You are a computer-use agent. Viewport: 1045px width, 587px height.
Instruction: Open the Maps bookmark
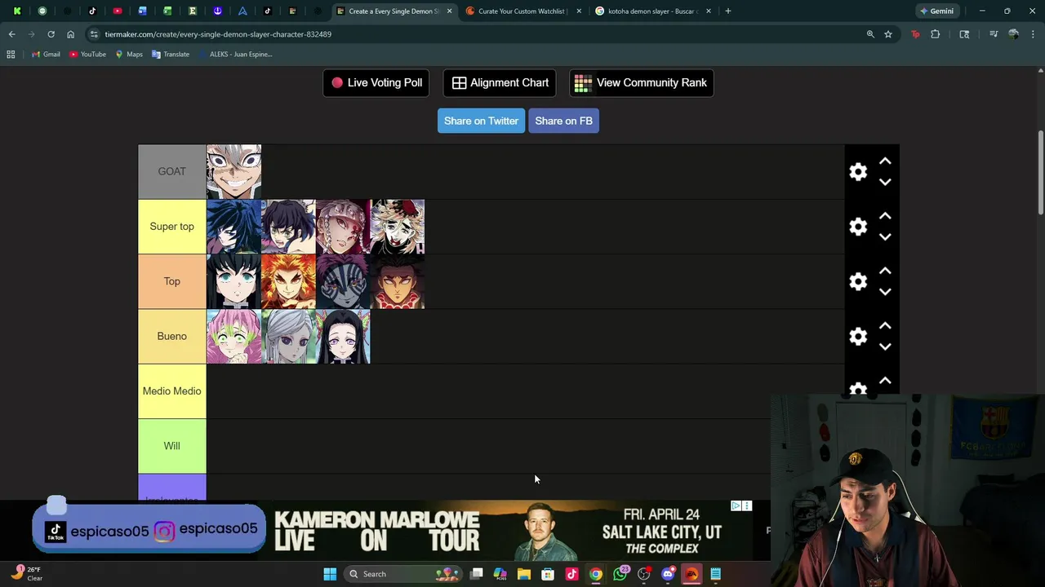point(129,55)
